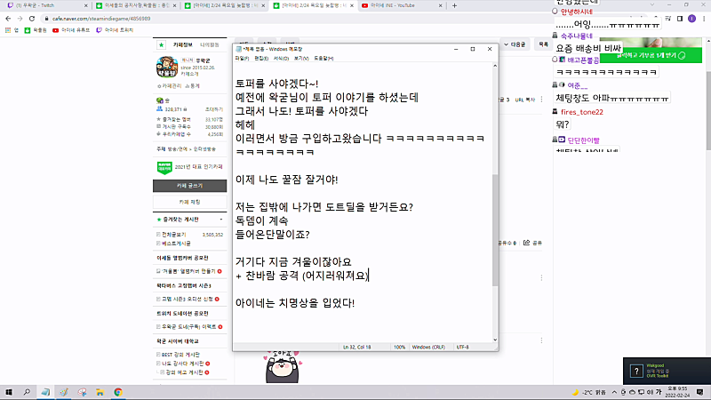Click the '카페 글쓰기' write post button

[189, 186]
